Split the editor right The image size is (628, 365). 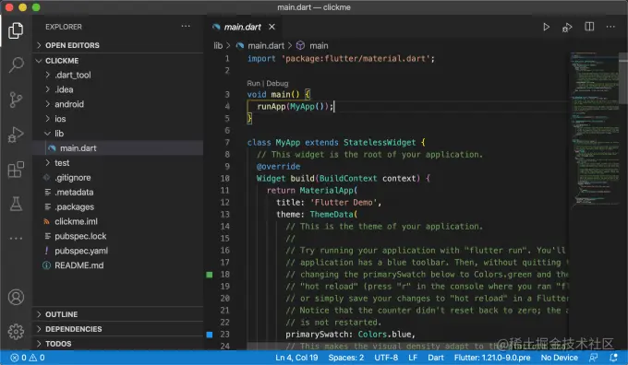(x=589, y=27)
